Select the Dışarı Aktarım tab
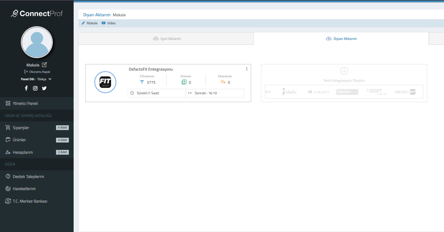This screenshot has width=444, height=232. pos(341,39)
